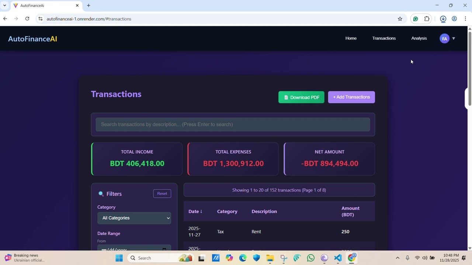This screenshot has width=472, height=265.
Task: Click the FA user avatar
Action: 445,39
